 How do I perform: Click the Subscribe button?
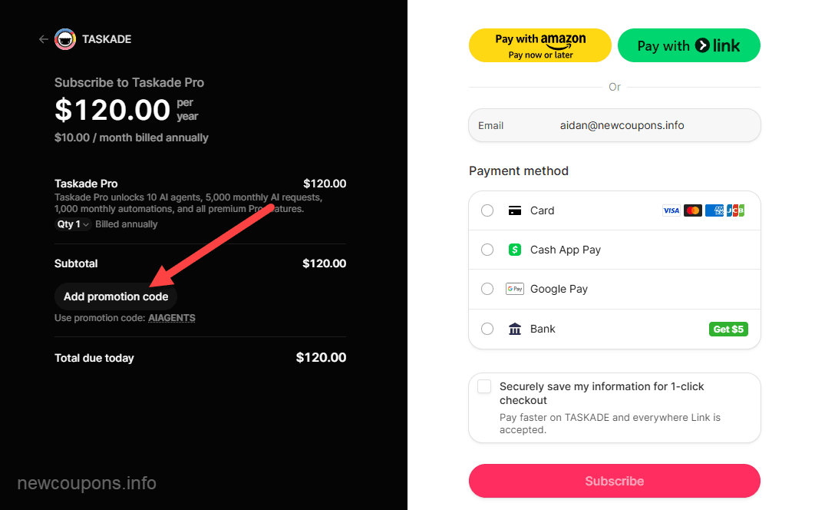(614, 481)
